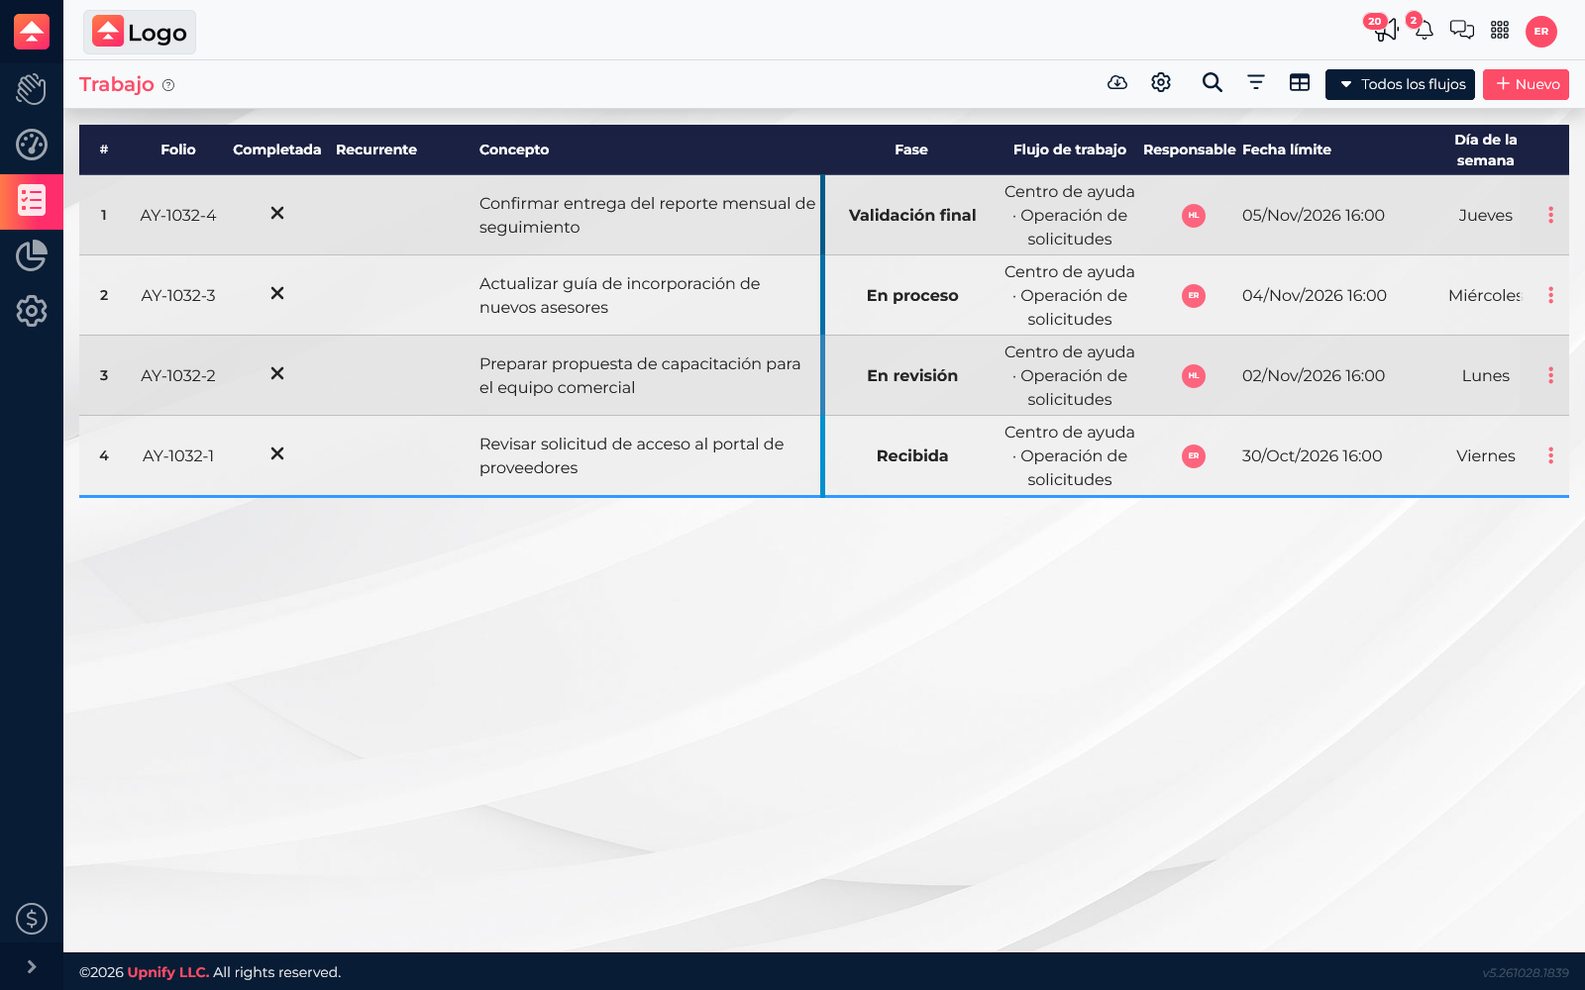Select concept Confirmar entrega del reporte mensual
Viewport: 1585px width, 990px height.
coord(648,215)
